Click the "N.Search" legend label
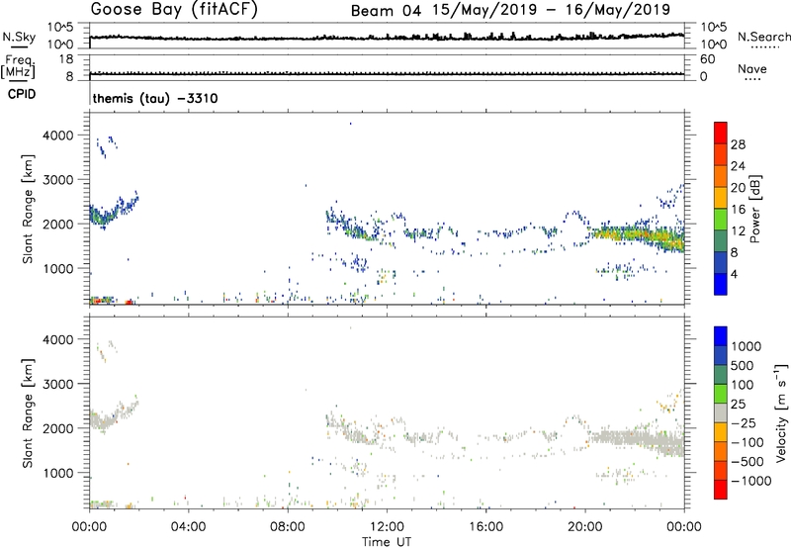The height and width of the screenshot is (548, 791). point(763,37)
